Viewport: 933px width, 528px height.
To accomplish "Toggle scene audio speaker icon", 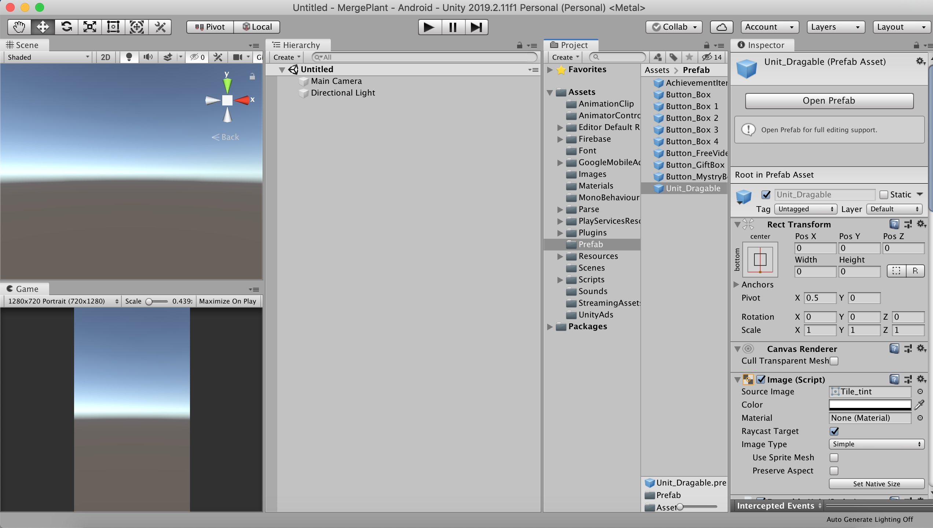I will (148, 57).
